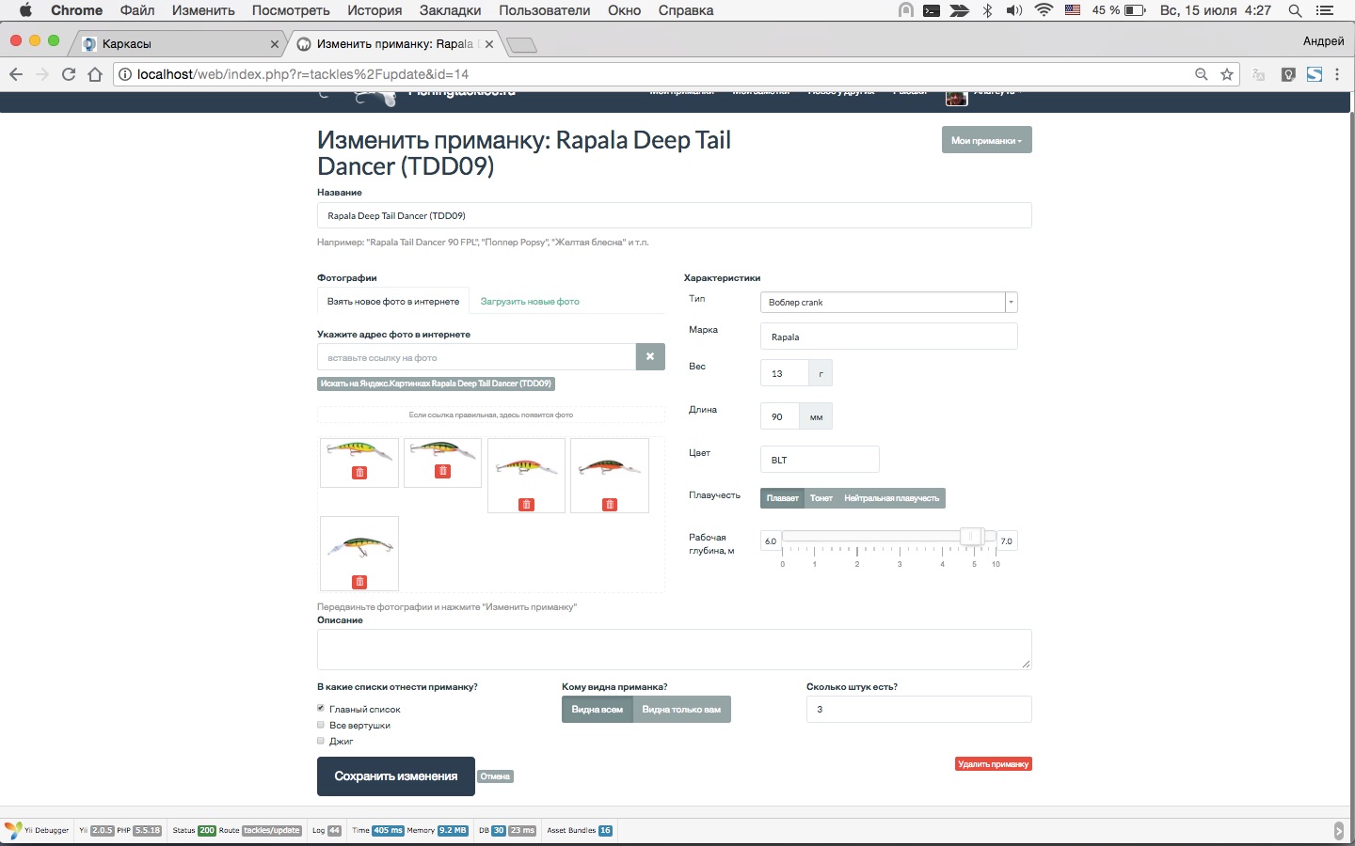1355x846 pixels.
Task: Click the translate page icon
Action: pyautogui.click(x=1259, y=74)
